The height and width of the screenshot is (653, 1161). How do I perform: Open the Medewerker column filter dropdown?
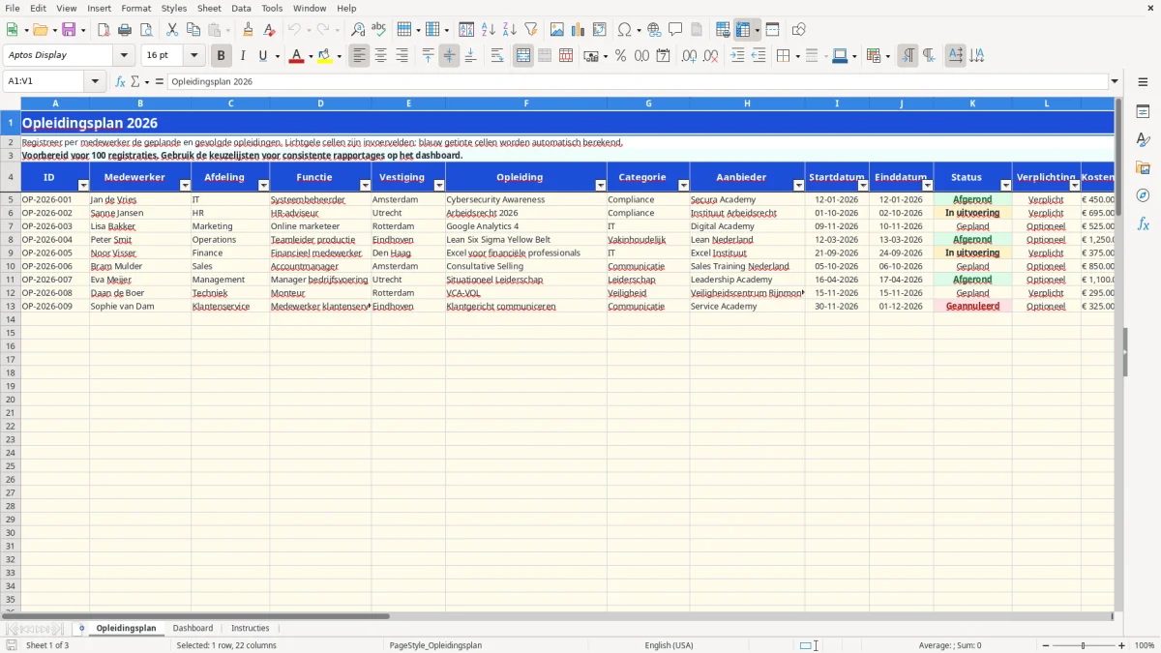click(x=185, y=185)
